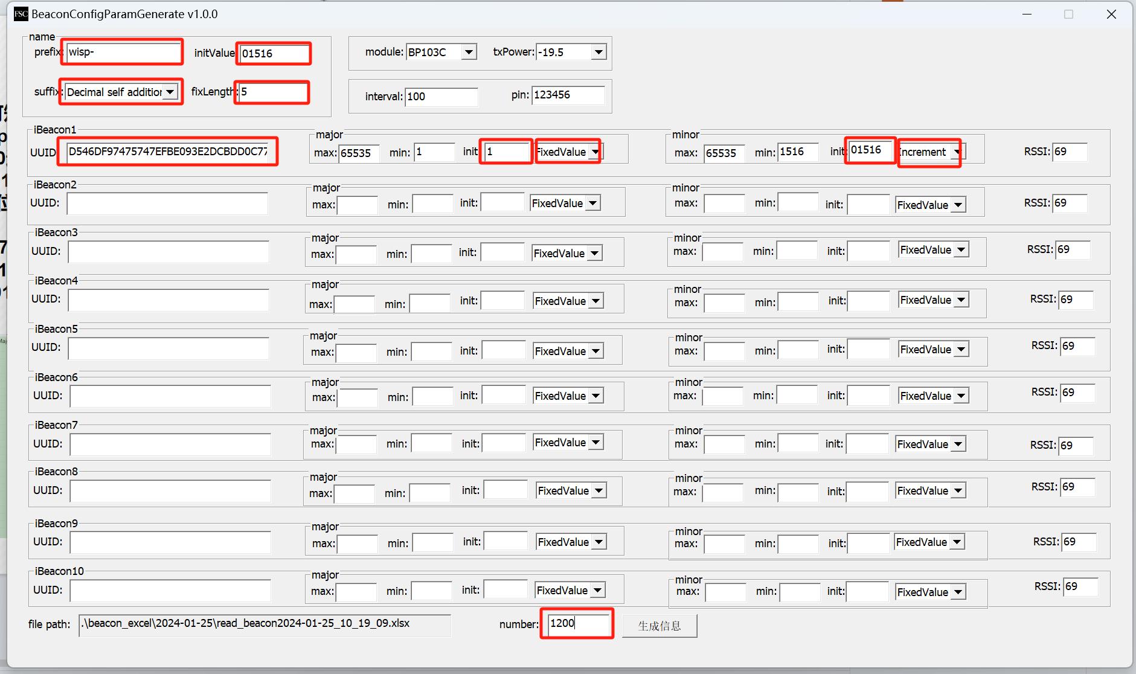Expand iBeacon2 major FixedValue dropdown
The width and height of the screenshot is (1136, 674).
(x=592, y=204)
